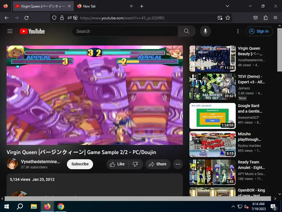Click the vertical page scrollbar thumb
Viewport: 282px width, 212px height.
tap(280, 50)
